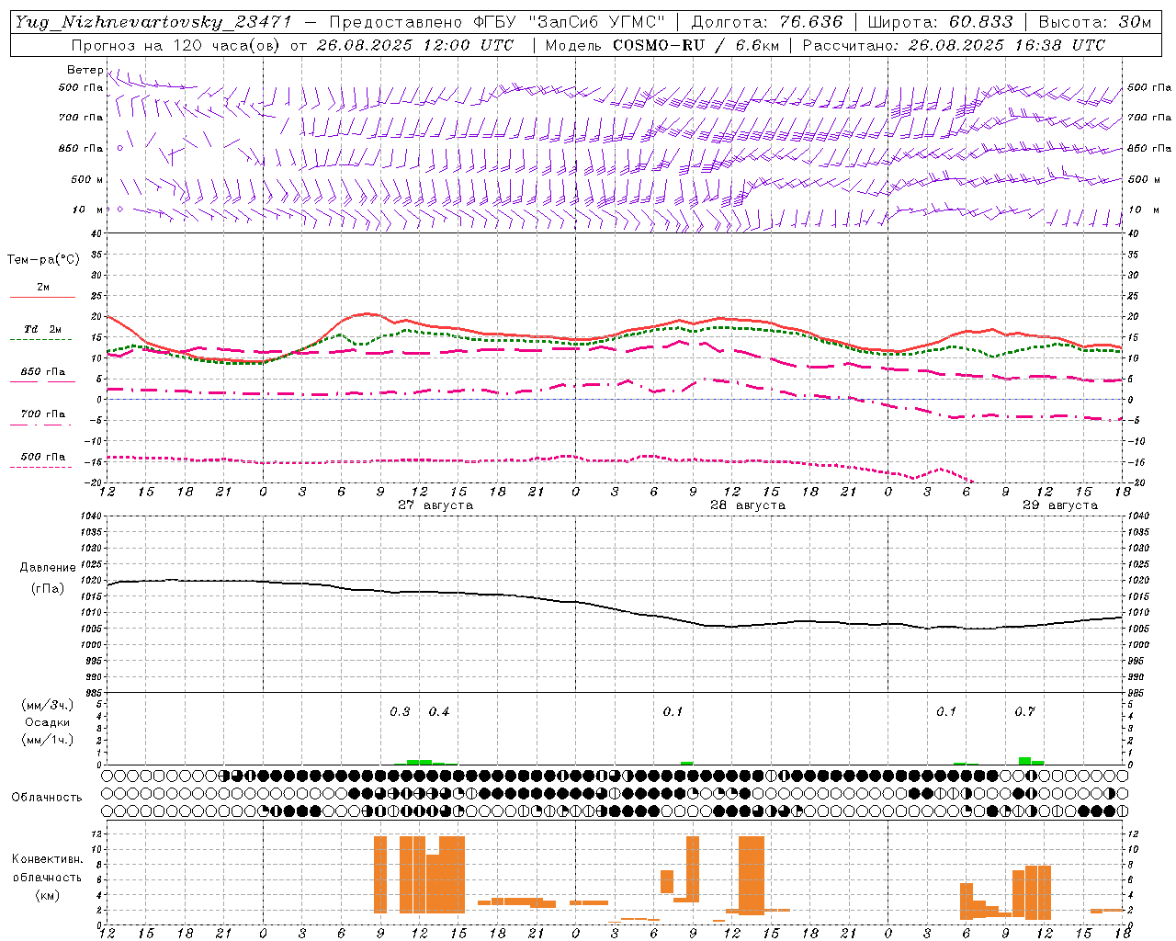Click the 28 августа date label
Screen dimensions: 1176x941
click(748, 505)
